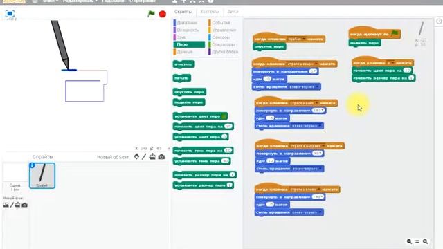
Task: Choose new sprite from the library
Action: [x=136, y=156]
